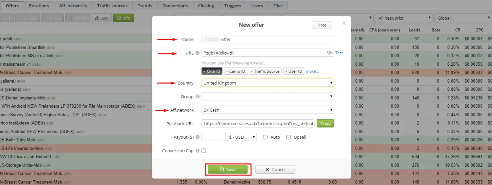Switch to the Offers tab
Image resolution: width=492 pixels, height=185 pixels.
coord(12,6)
